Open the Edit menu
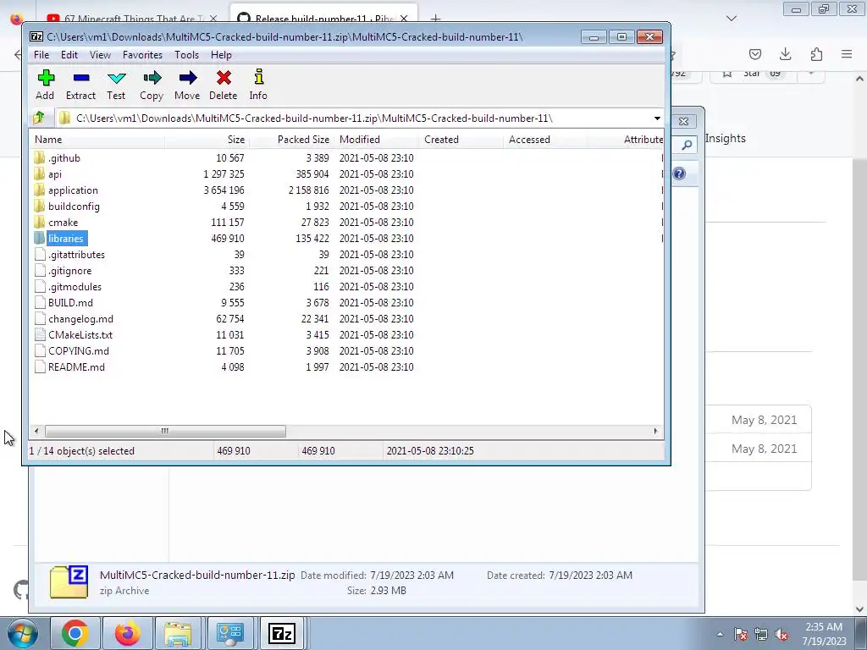 69,55
